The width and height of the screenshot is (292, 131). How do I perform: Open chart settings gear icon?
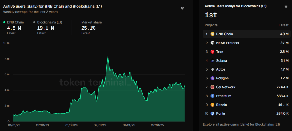182,8
